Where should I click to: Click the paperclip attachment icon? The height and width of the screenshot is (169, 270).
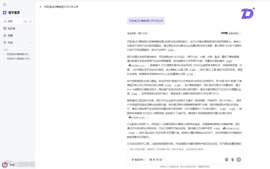tap(232, 160)
